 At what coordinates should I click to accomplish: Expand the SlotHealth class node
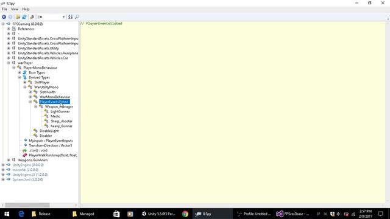[30, 92]
